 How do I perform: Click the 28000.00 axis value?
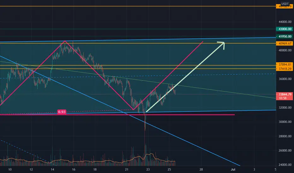(285, 136)
